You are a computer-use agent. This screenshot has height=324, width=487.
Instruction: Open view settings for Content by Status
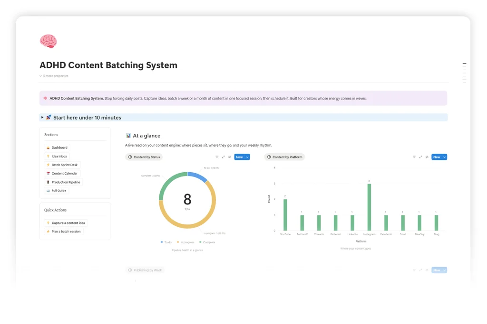230,157
